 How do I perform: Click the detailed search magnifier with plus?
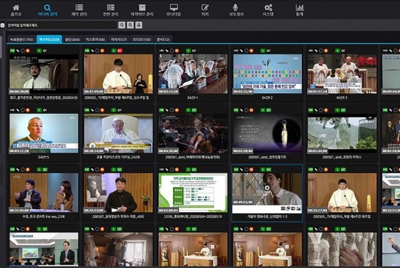tap(130, 25)
